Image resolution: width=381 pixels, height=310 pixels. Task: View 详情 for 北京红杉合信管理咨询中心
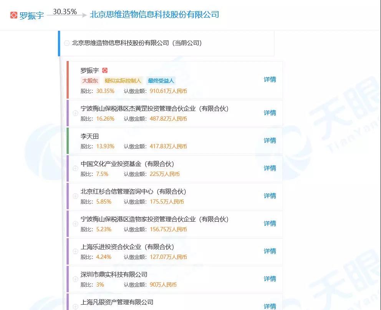[270, 196]
